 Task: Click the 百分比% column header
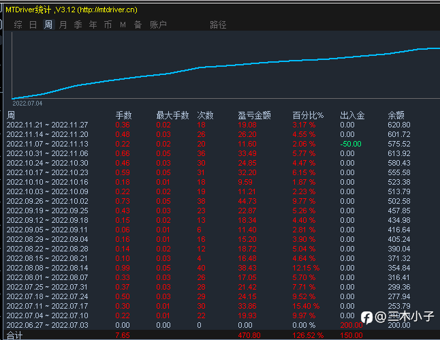308,115
